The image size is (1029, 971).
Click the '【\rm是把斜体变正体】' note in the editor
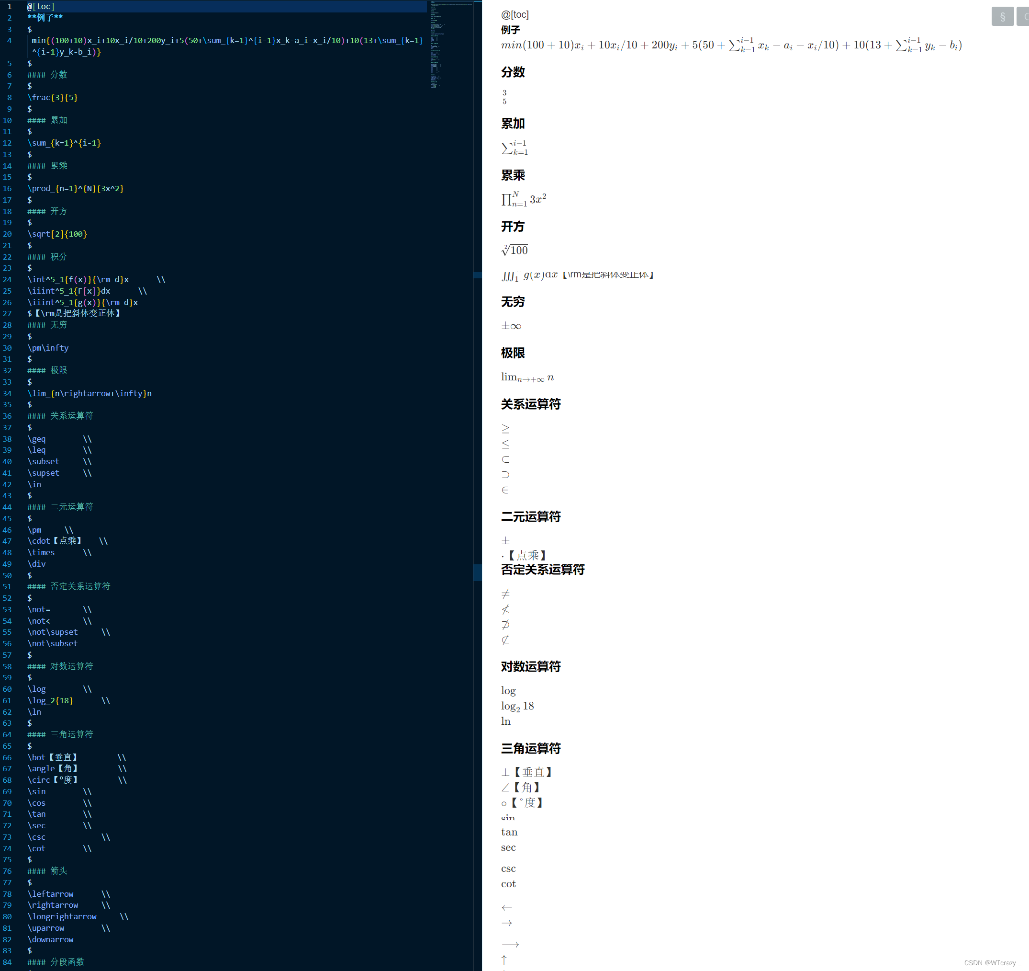coord(77,313)
